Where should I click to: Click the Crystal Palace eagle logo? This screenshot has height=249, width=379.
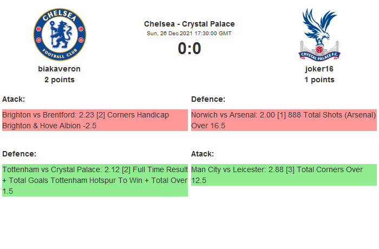point(319,34)
